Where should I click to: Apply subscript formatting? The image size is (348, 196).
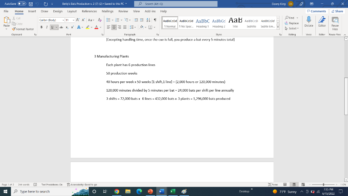67,27
